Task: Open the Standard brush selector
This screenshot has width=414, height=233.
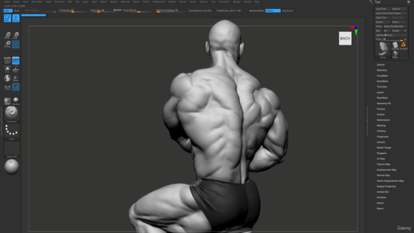Action: (12, 114)
